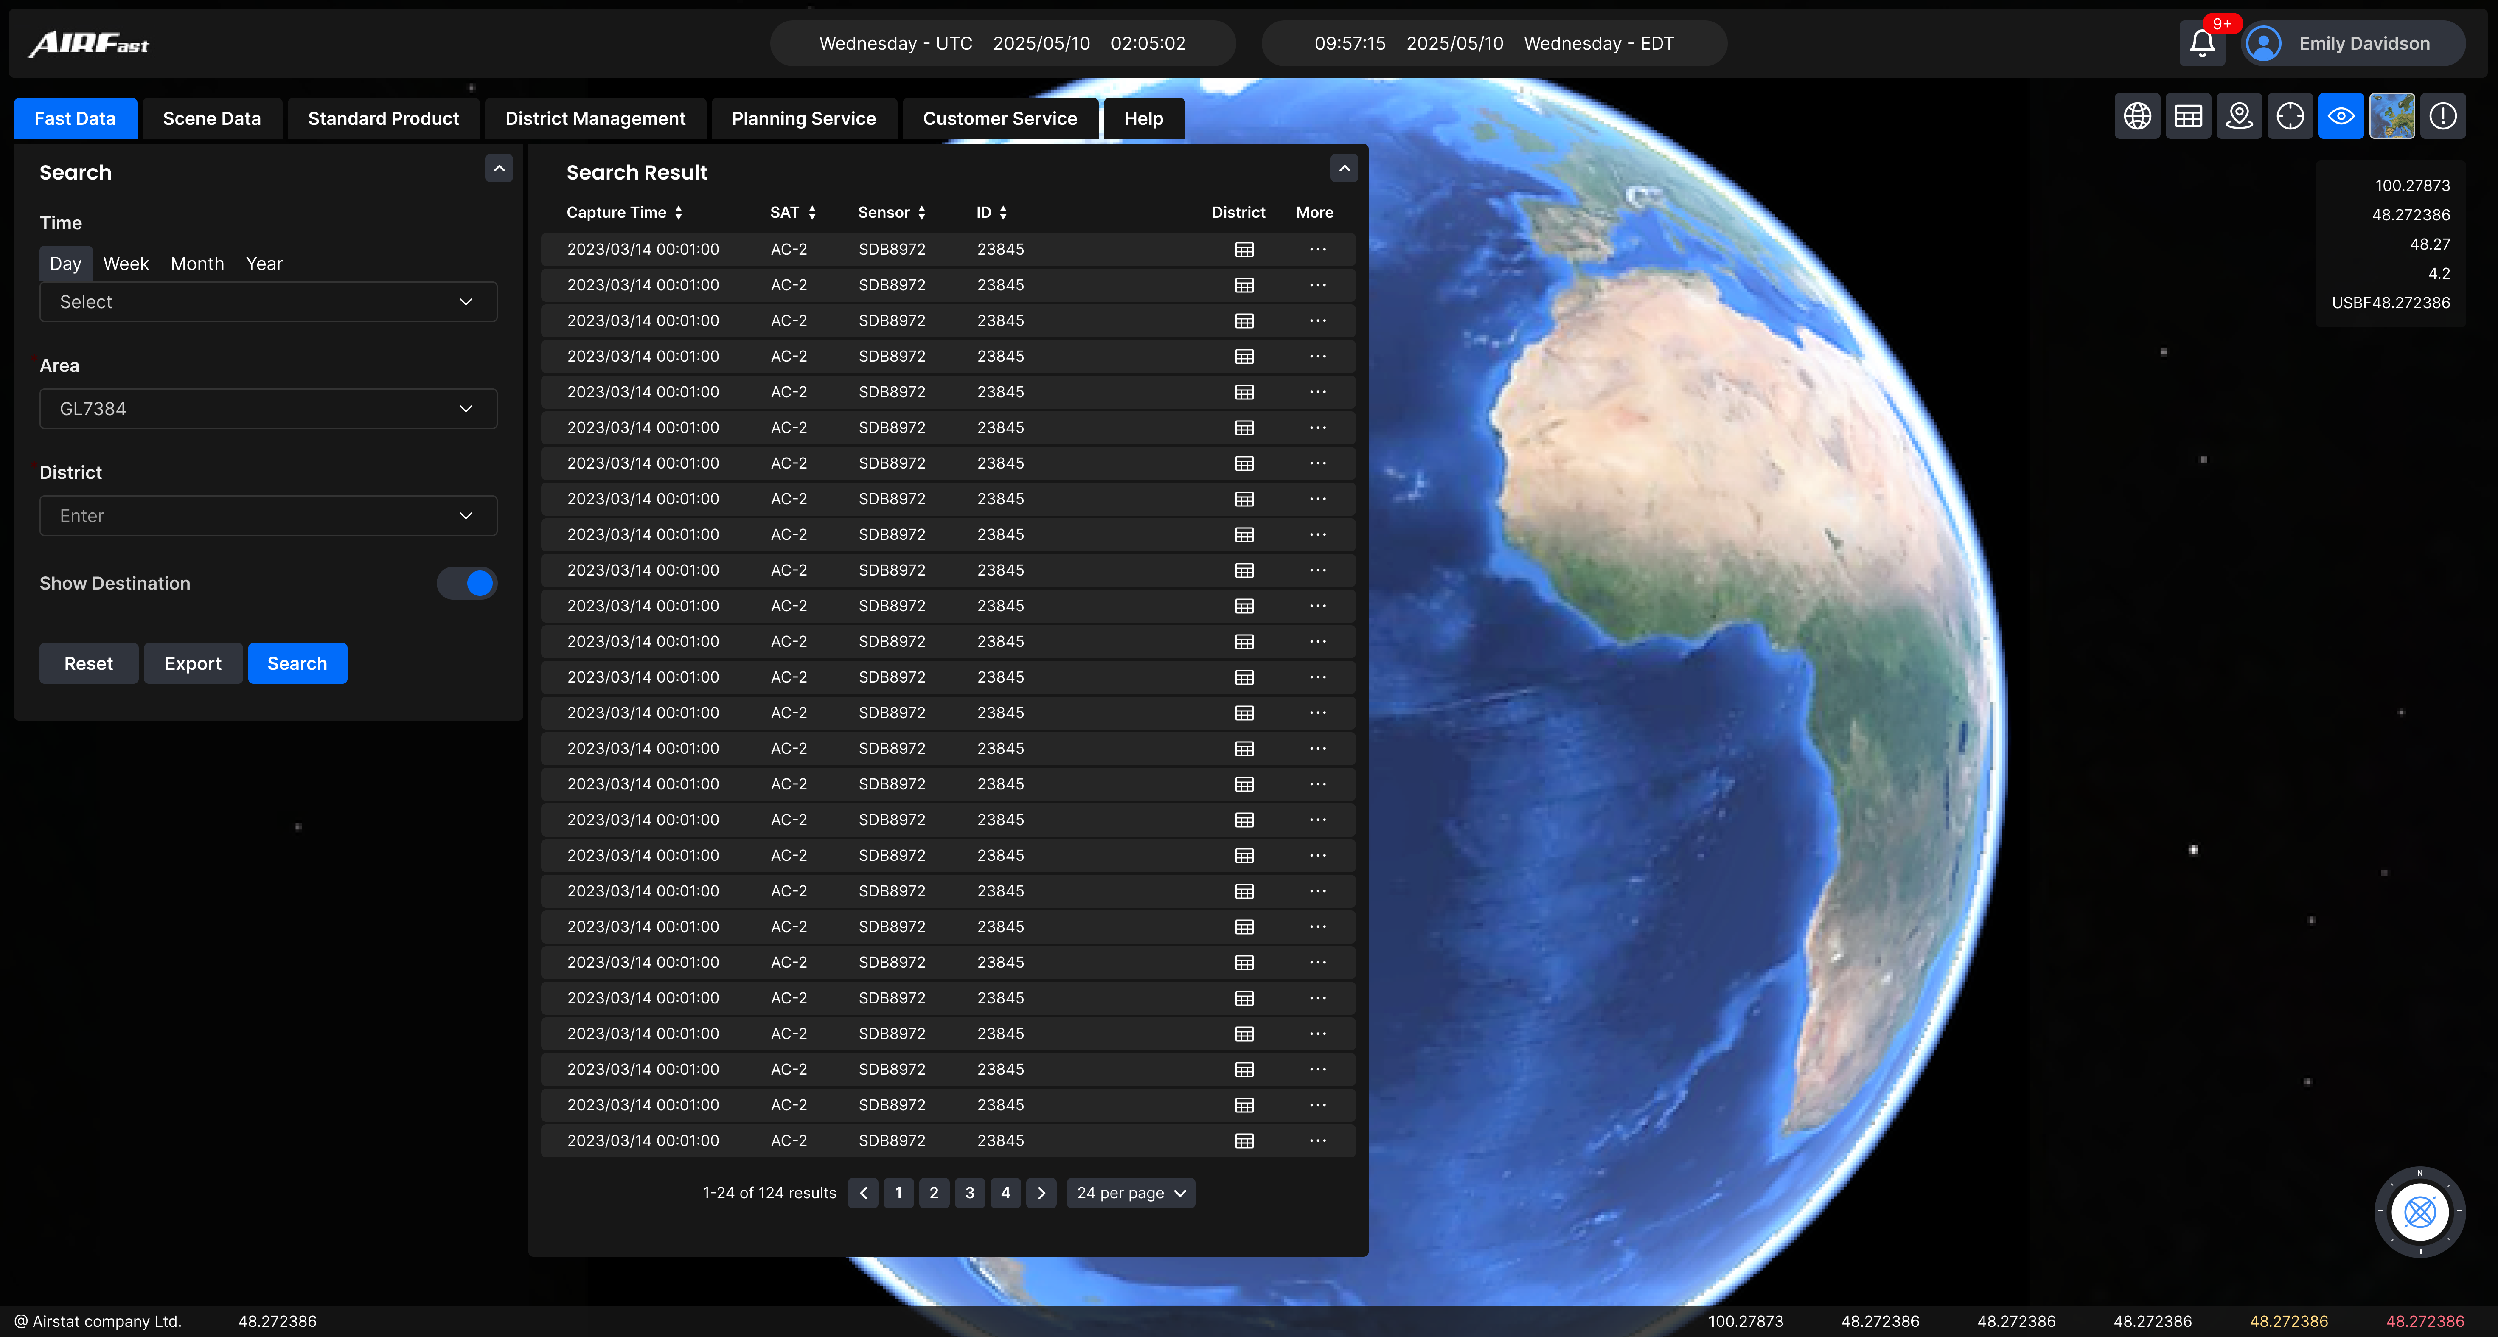Toggle the Show Destination switch
Viewport: 2498px width, 1337px height.
click(466, 584)
